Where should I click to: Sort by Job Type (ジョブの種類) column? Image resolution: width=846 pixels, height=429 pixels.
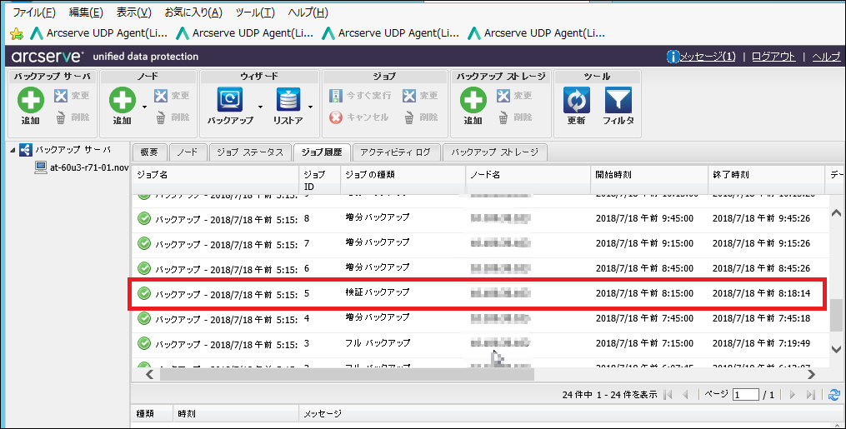[403, 180]
